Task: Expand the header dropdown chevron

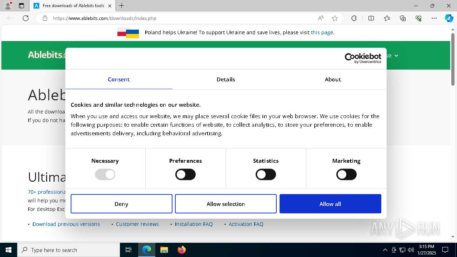Action: [x=396, y=56]
